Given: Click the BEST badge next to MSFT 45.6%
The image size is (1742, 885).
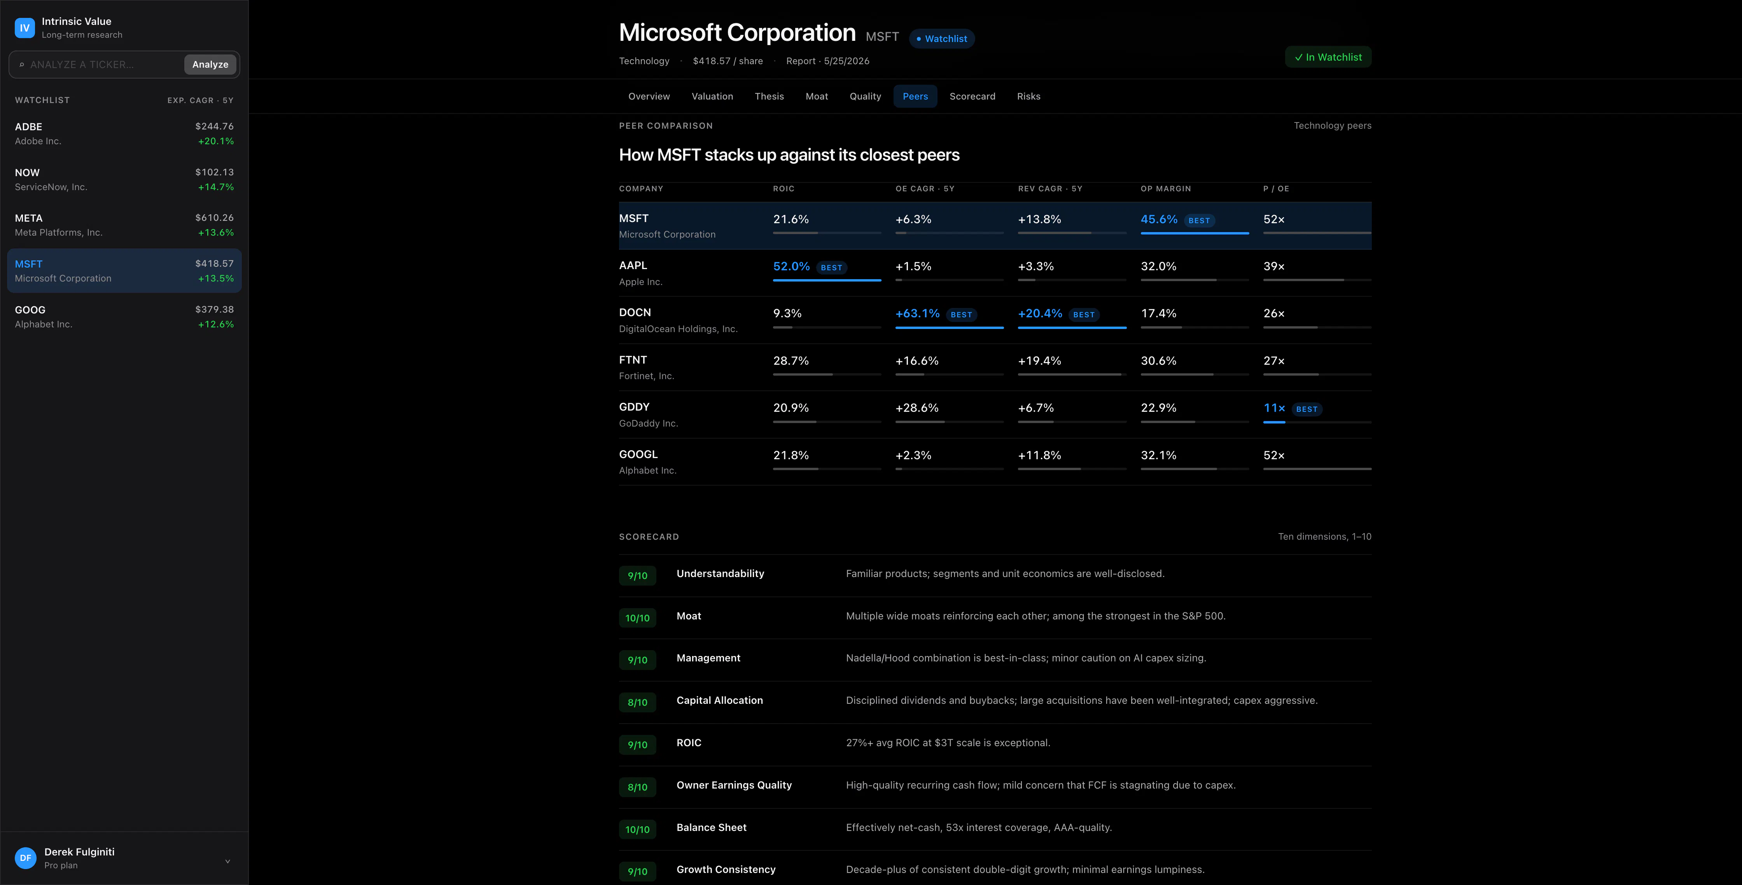Looking at the screenshot, I should tap(1200, 220).
